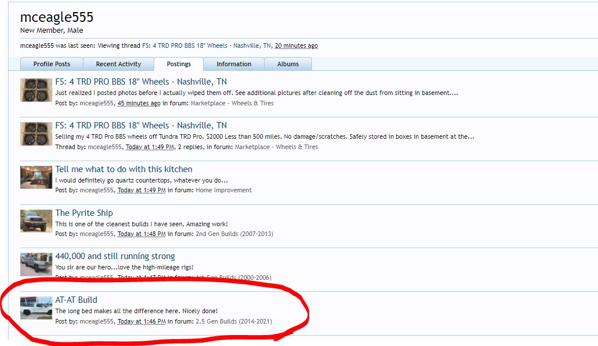Open the 'AT-AT Build' thread
The width and height of the screenshot is (598, 346).
click(77, 300)
